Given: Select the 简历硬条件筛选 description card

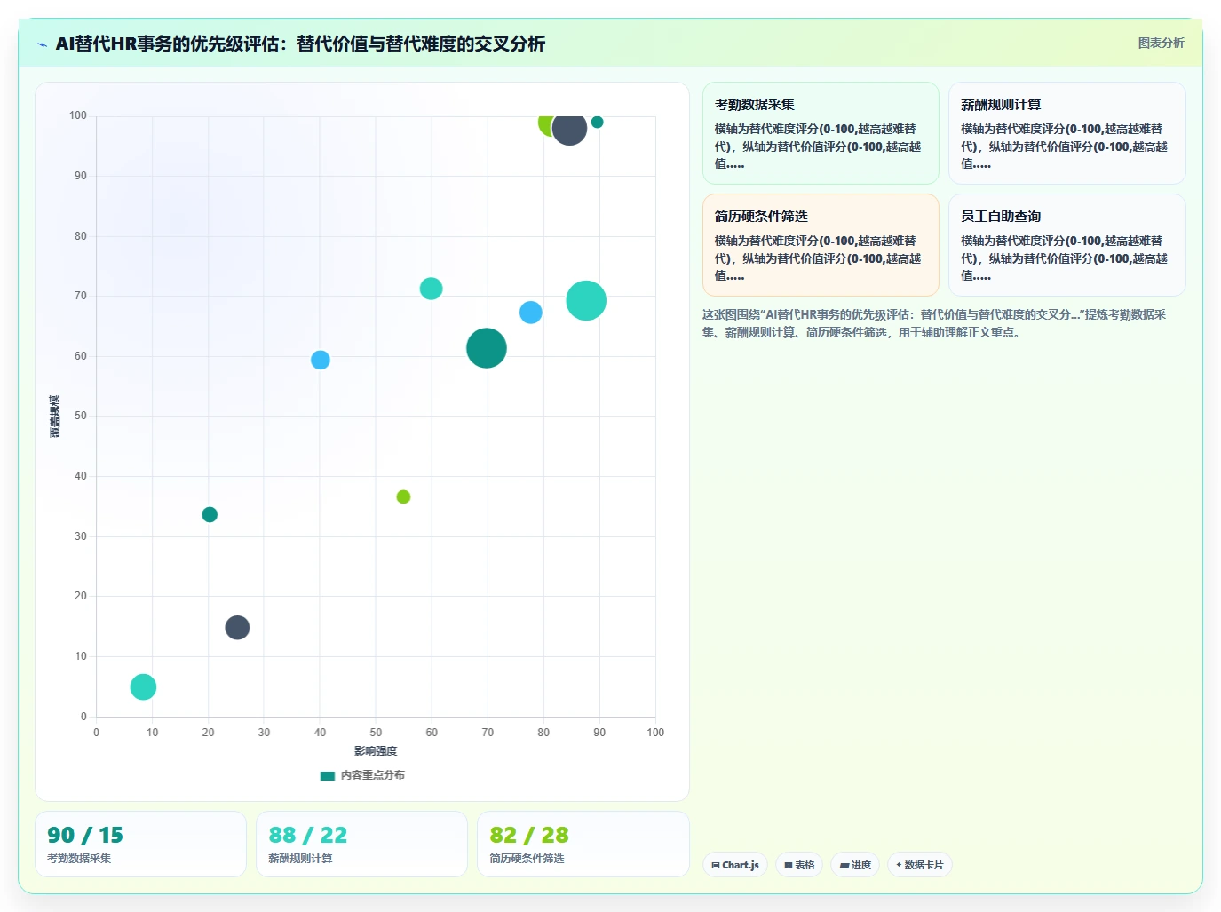Looking at the screenshot, I should tap(821, 245).
